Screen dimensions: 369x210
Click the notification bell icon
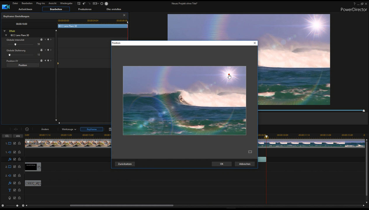point(106,3)
